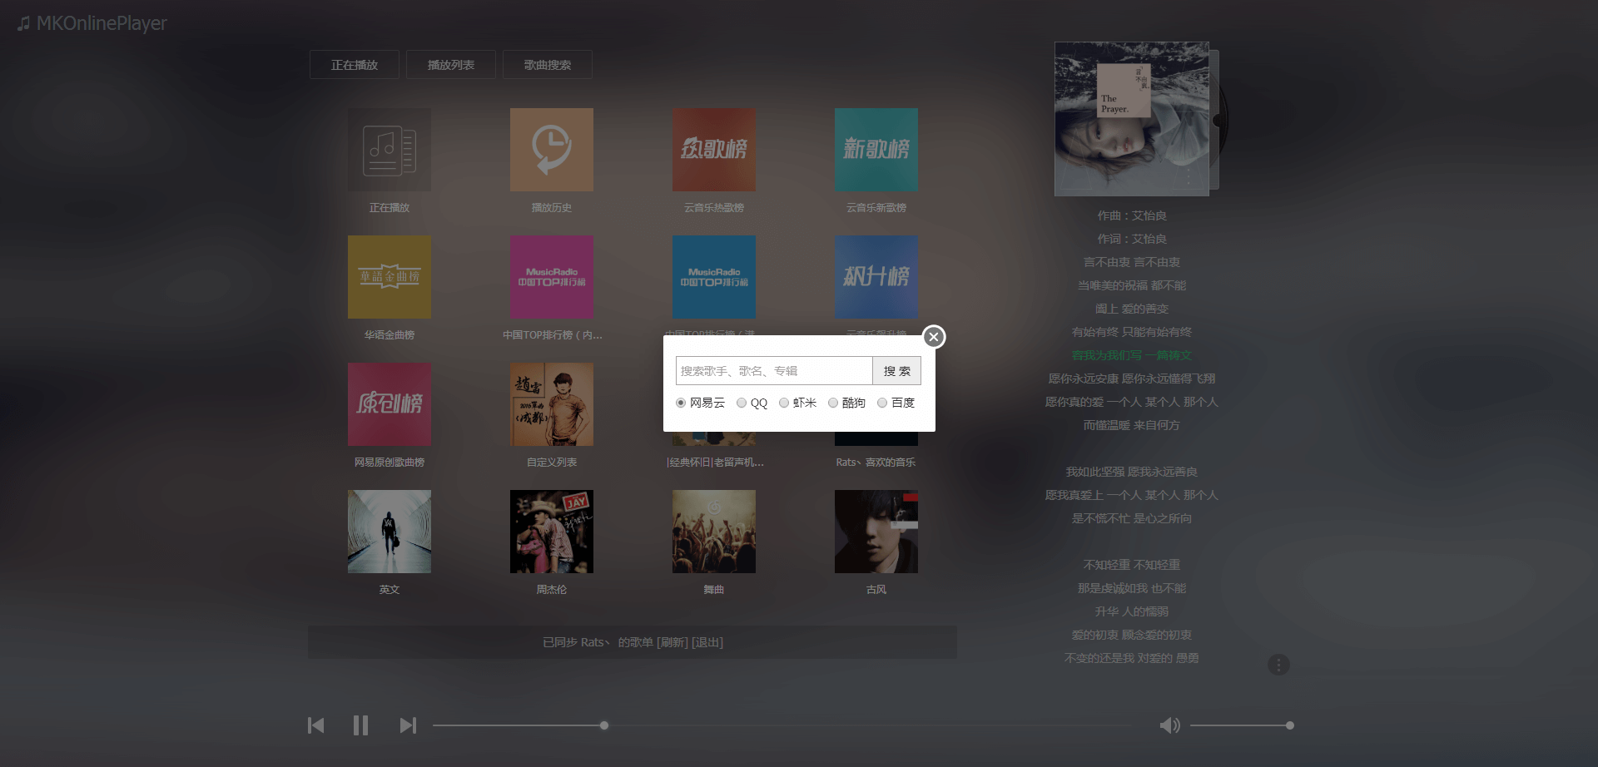
Task: Mute the volume speaker icon
Action: (1169, 725)
